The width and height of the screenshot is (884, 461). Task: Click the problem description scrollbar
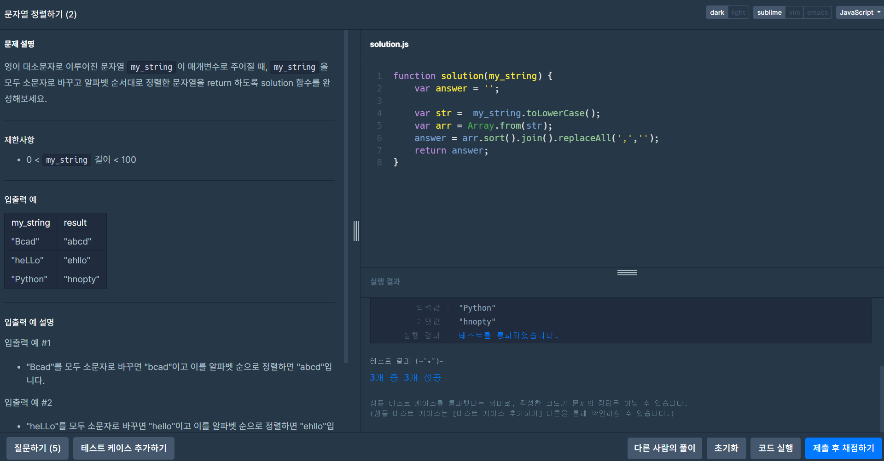pos(346,197)
